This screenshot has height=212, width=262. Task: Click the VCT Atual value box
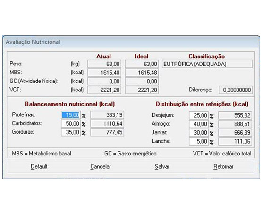point(104,90)
